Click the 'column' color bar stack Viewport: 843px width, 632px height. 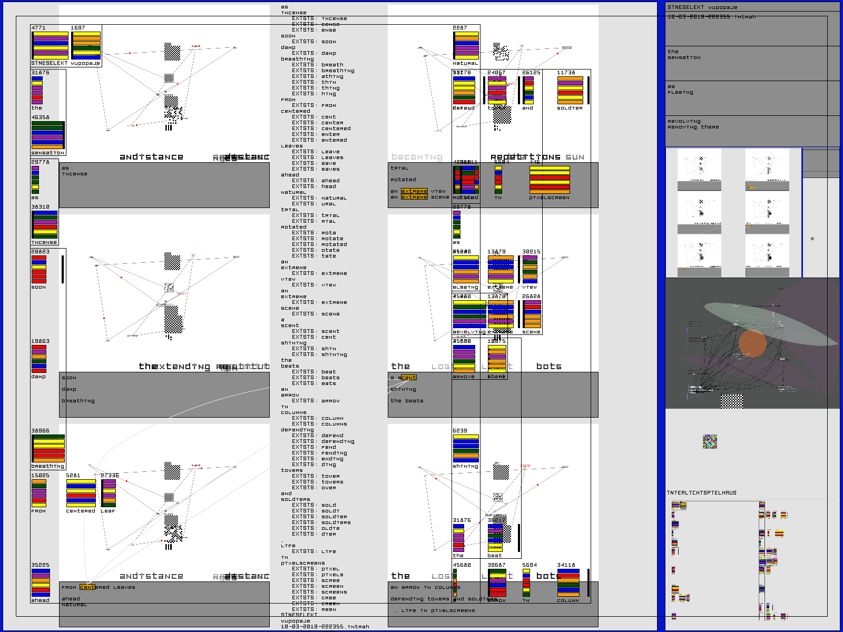coord(568,582)
